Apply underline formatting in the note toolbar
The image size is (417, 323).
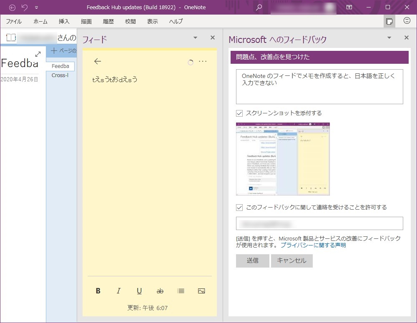[x=139, y=290]
